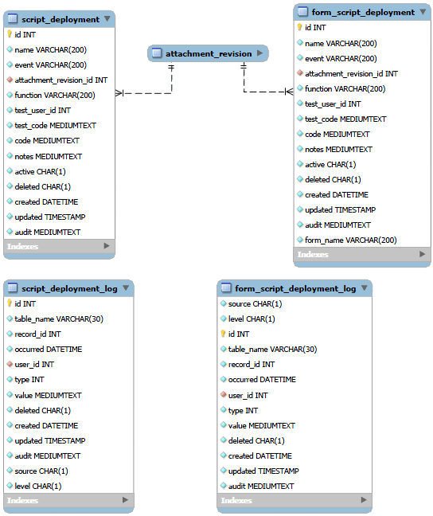Collapse the form_script_deployment_log table
Image resolution: width=433 pixels, height=516 pixels.
365,287
